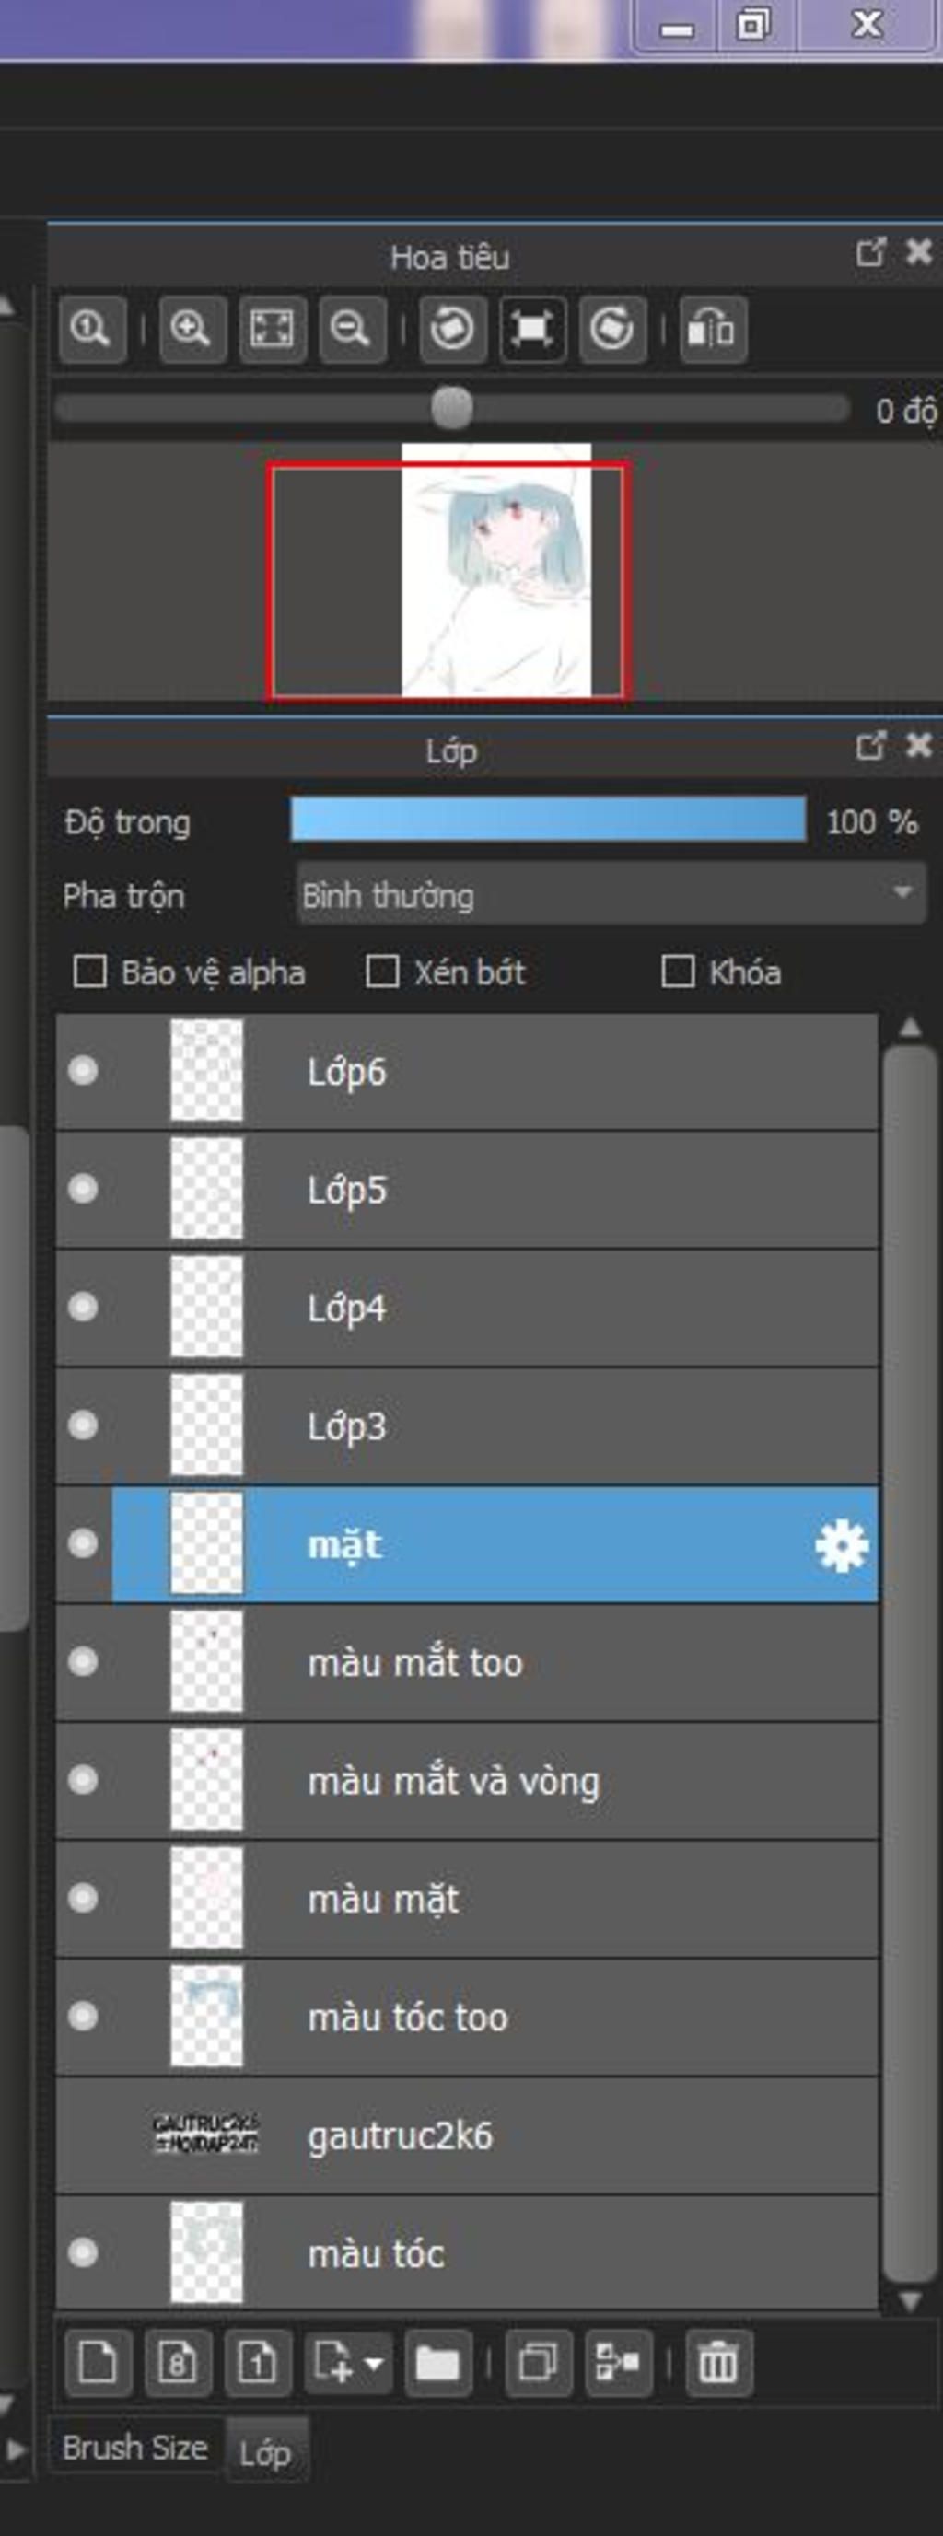Viewport: 943px width, 2536px height.
Task: Create a new layer folder
Action: 437,2362
